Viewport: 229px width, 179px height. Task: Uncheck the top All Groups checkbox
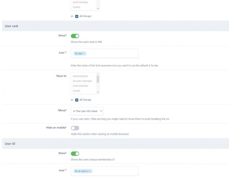pyautogui.click(x=77, y=16)
